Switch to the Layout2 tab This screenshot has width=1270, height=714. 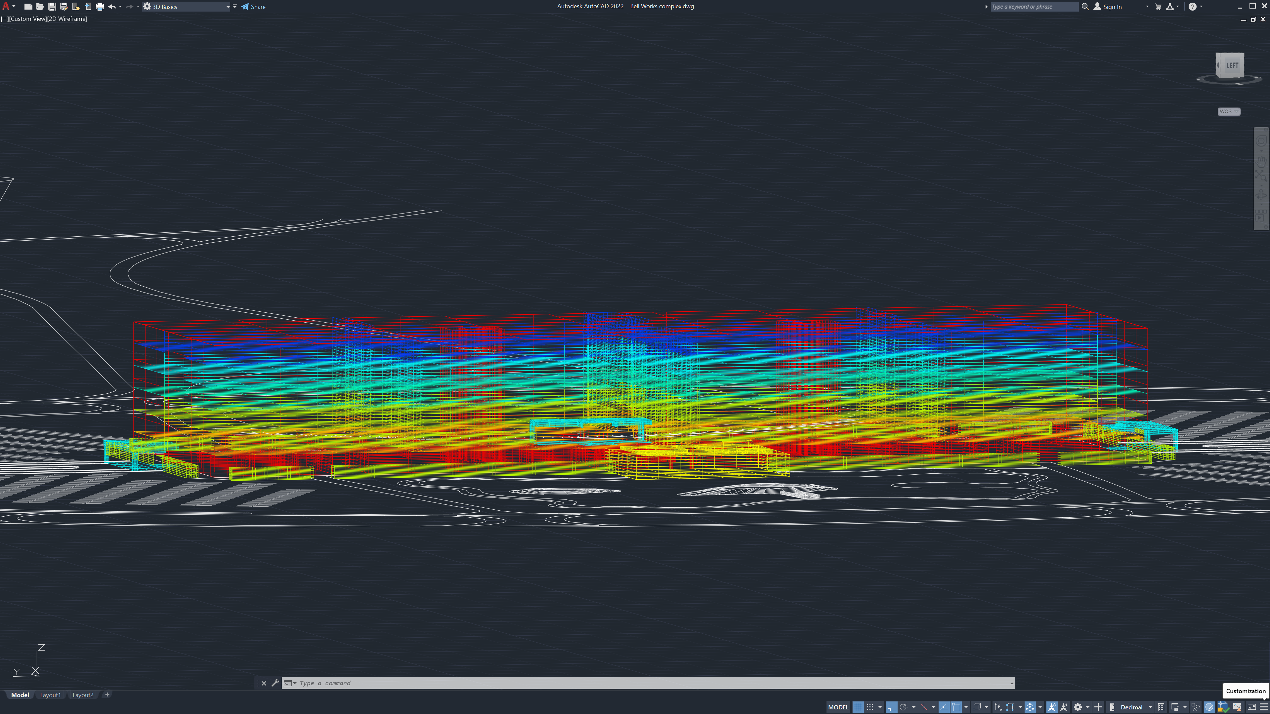pyautogui.click(x=83, y=695)
